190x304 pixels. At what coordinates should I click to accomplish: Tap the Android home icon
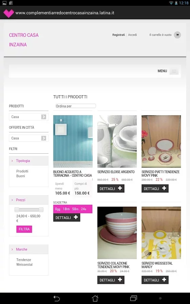[x=95, y=298]
